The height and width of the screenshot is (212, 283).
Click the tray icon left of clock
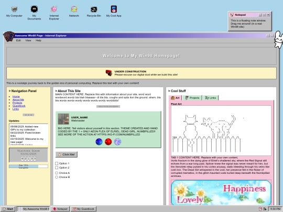pos(265,209)
